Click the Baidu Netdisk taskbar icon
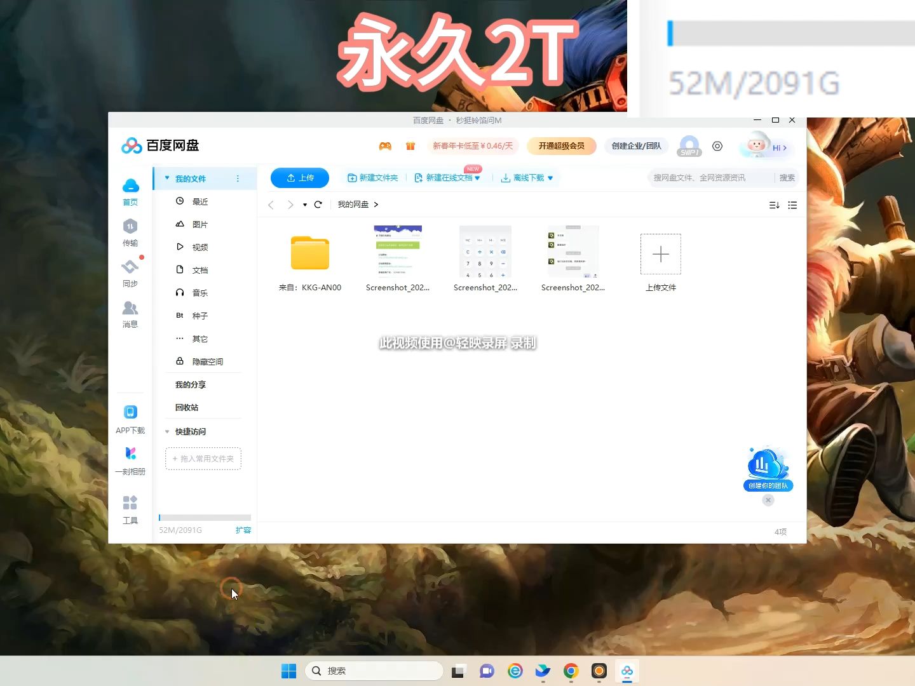 pos(627,671)
